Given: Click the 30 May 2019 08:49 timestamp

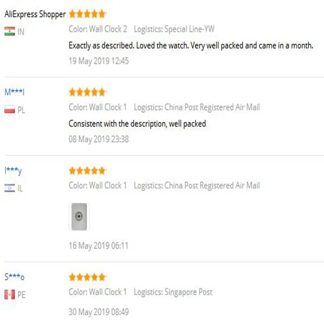Looking at the screenshot, I should 99,312.
